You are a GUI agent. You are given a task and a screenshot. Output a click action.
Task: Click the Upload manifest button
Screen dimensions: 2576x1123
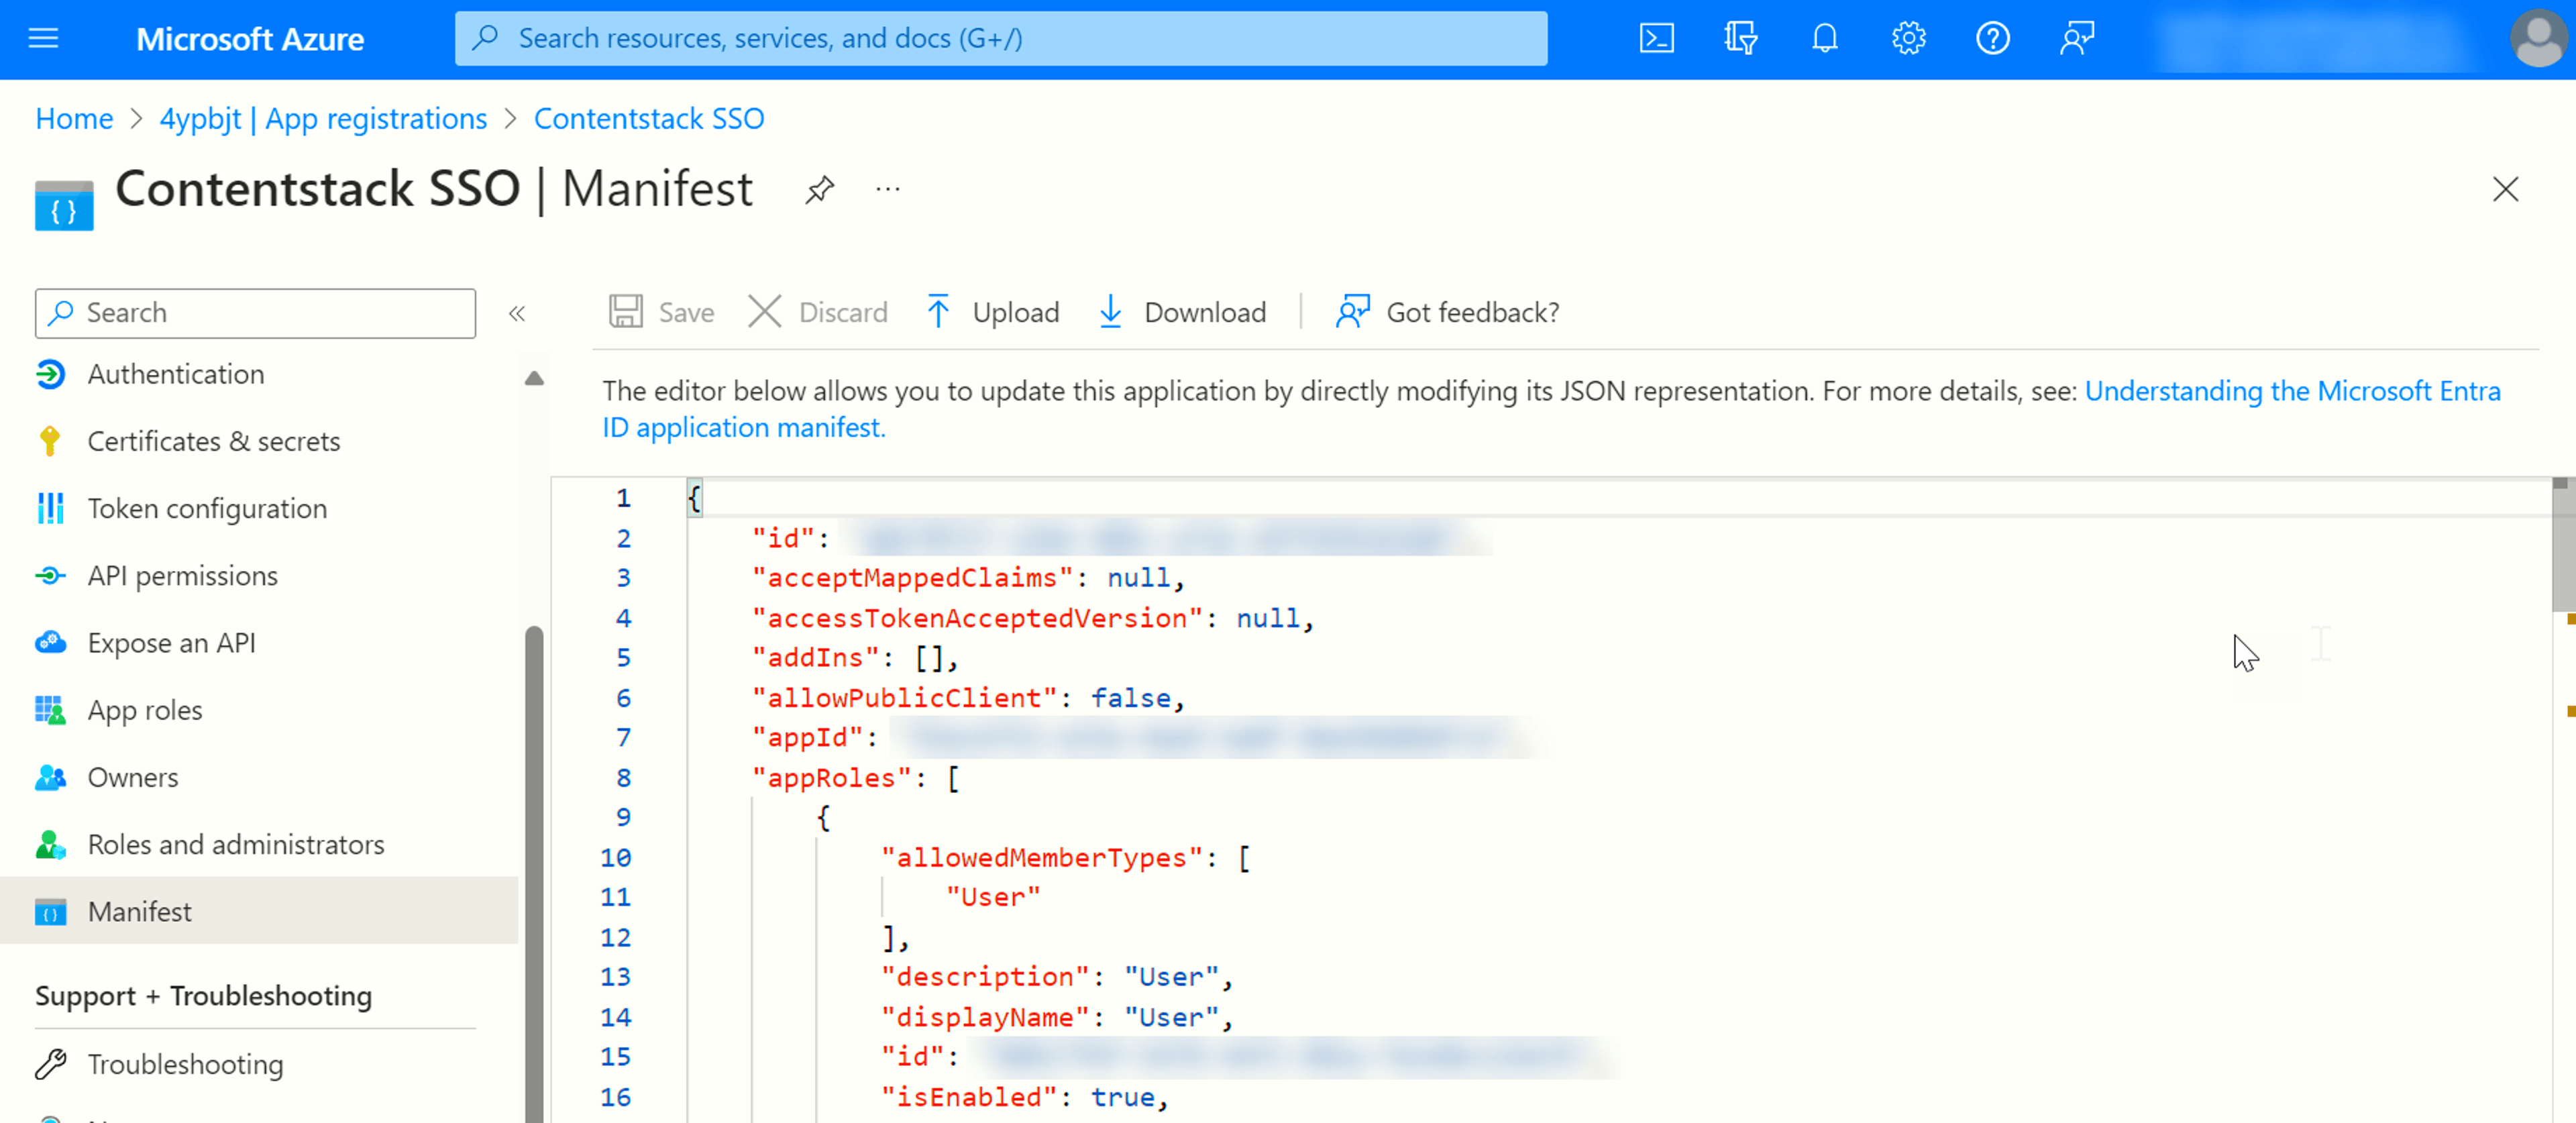992,312
